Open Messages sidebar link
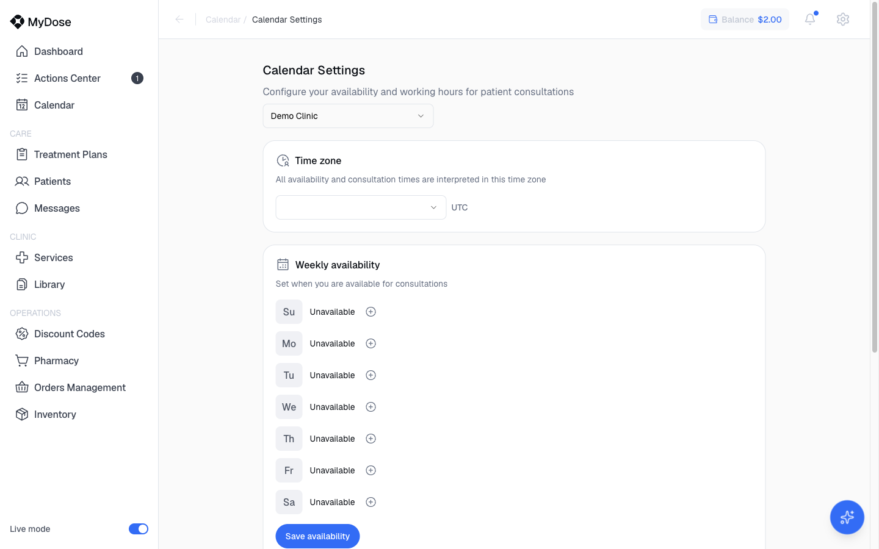The height and width of the screenshot is (549, 879). tap(79, 208)
